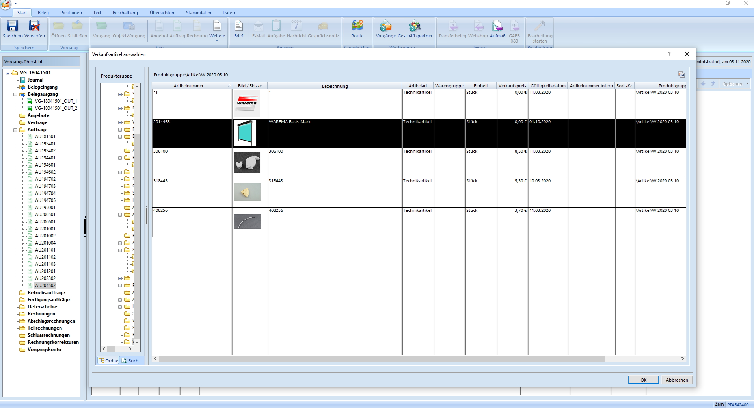754x408 pixels.
Task: Open the Stammdaten ribbon tab
Action: click(199, 13)
